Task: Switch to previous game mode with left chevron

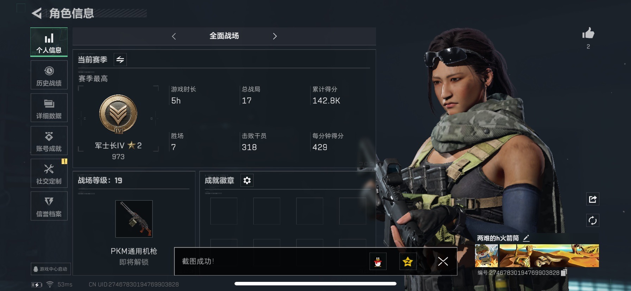Action: coord(174,36)
